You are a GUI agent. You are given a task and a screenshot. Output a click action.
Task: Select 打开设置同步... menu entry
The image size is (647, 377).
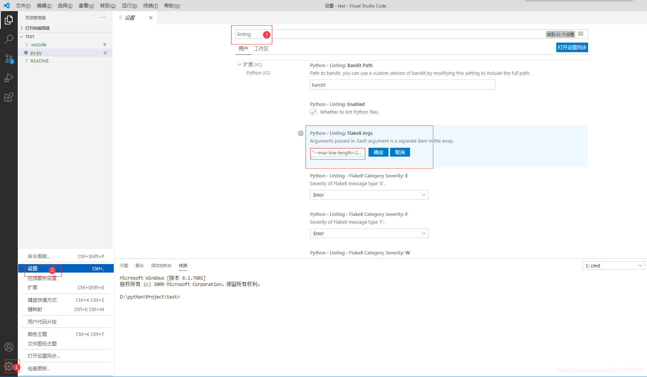tap(66, 356)
